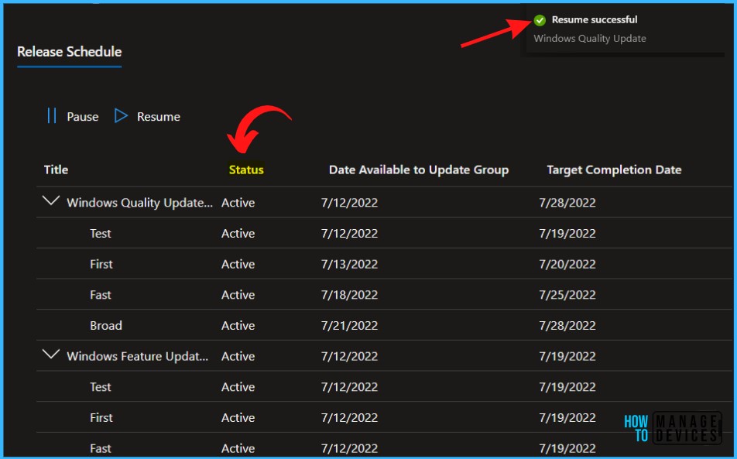Click the Resume successful notification title
Screen dimensions: 737x459
595,19
